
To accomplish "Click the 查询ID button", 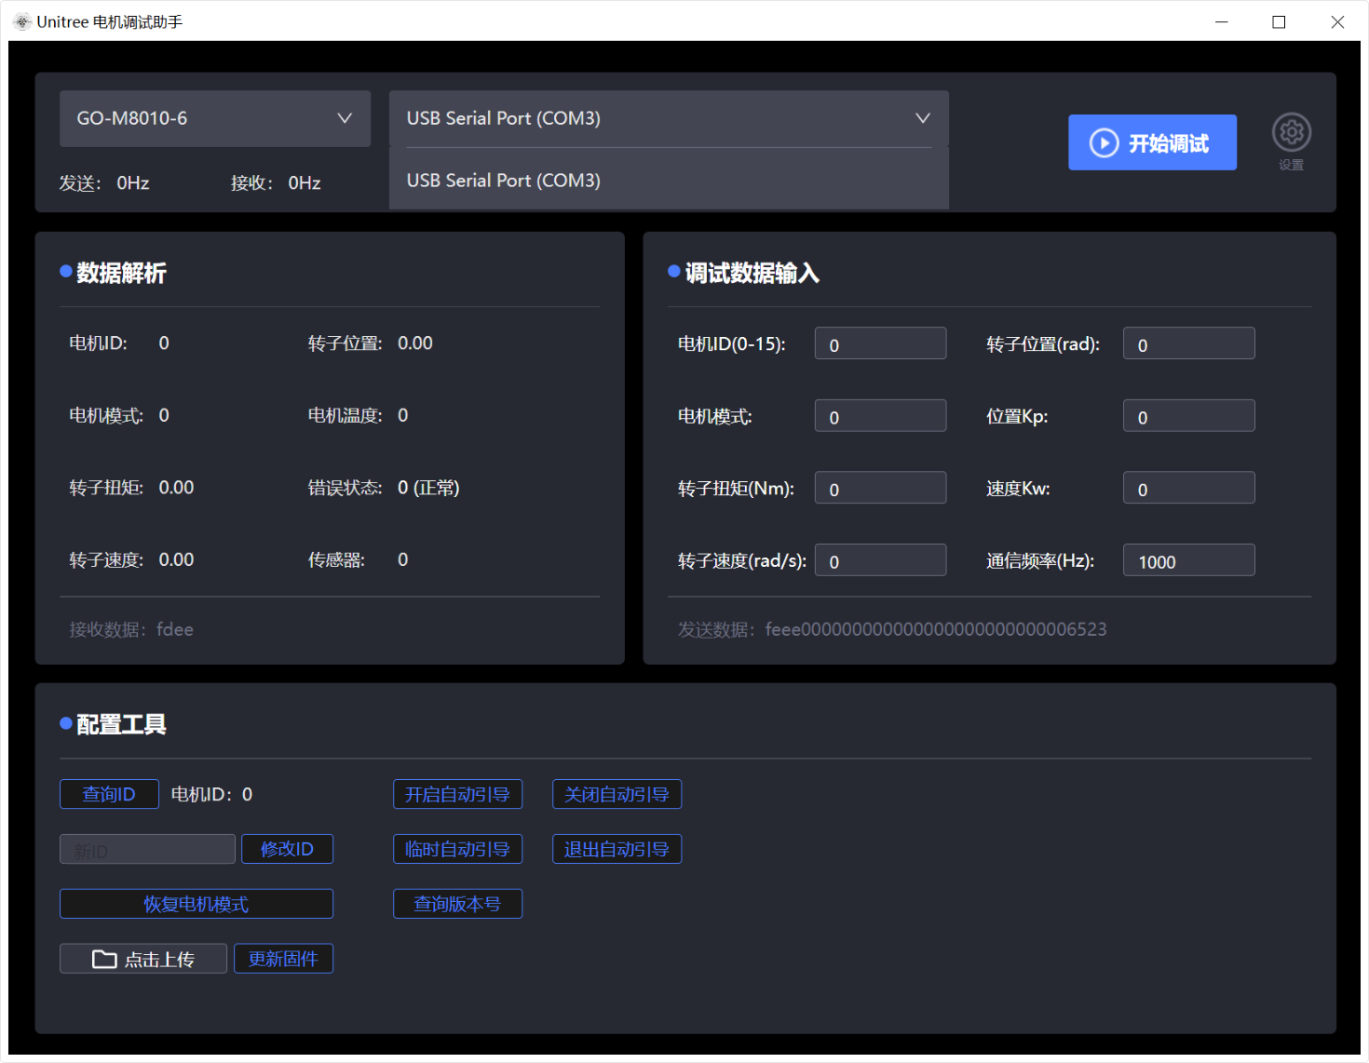I will [109, 794].
